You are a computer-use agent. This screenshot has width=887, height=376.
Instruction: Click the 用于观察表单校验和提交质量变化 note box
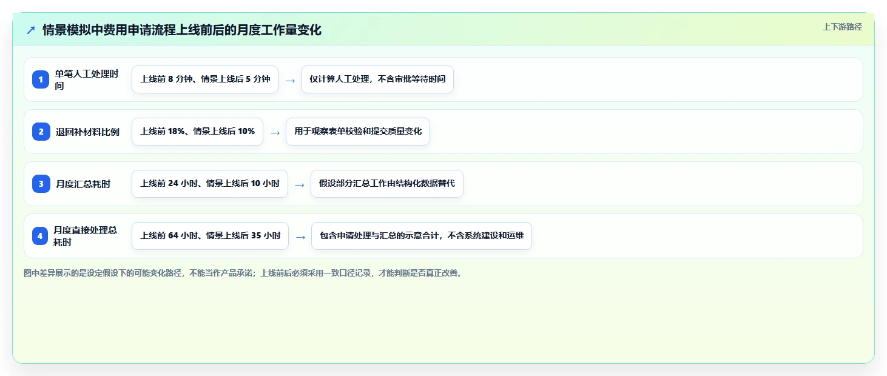tap(358, 132)
